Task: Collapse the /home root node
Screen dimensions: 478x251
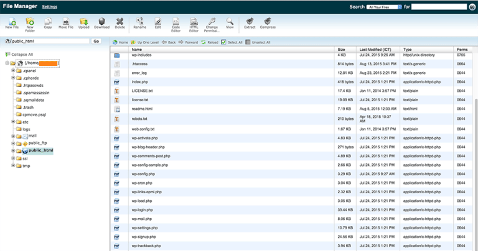Action: click(7, 63)
